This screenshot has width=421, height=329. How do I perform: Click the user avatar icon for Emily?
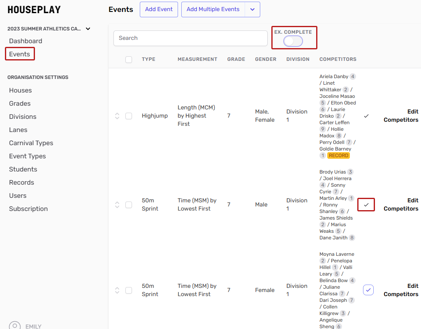point(15,326)
